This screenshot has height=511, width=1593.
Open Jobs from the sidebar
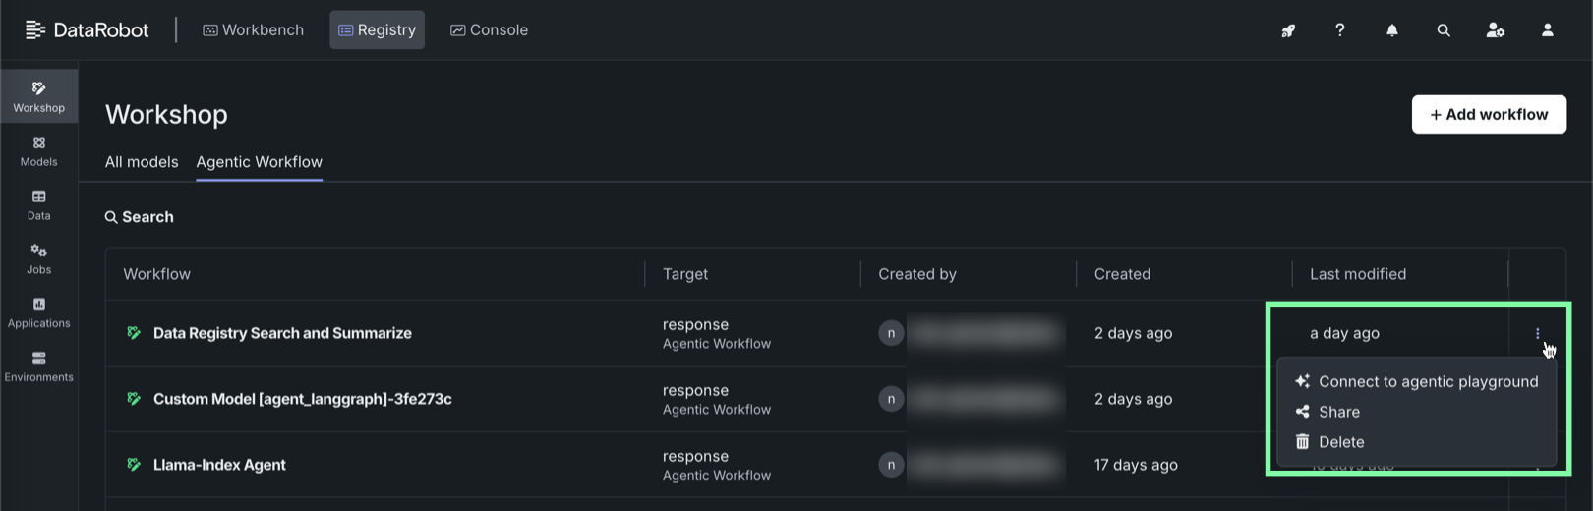pyautogui.click(x=38, y=258)
